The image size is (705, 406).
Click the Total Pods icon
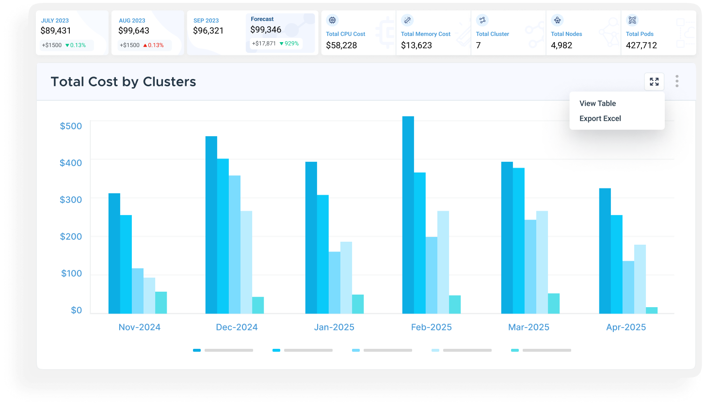(632, 20)
